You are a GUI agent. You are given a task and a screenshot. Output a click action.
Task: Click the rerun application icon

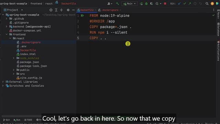point(141,4)
